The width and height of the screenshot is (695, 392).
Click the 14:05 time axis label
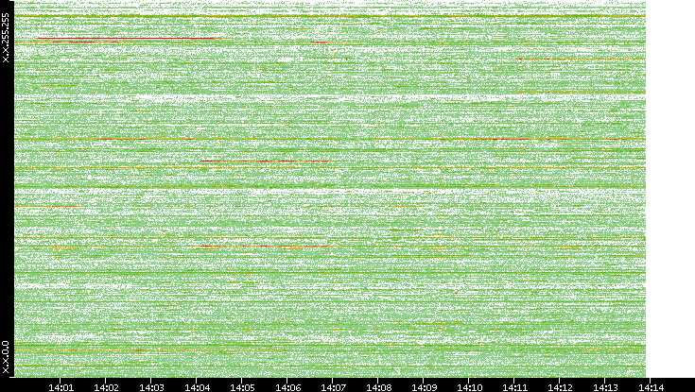tap(241, 387)
